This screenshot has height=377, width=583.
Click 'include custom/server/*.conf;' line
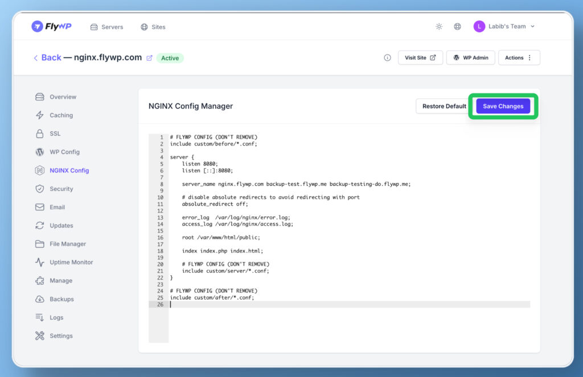pos(225,271)
